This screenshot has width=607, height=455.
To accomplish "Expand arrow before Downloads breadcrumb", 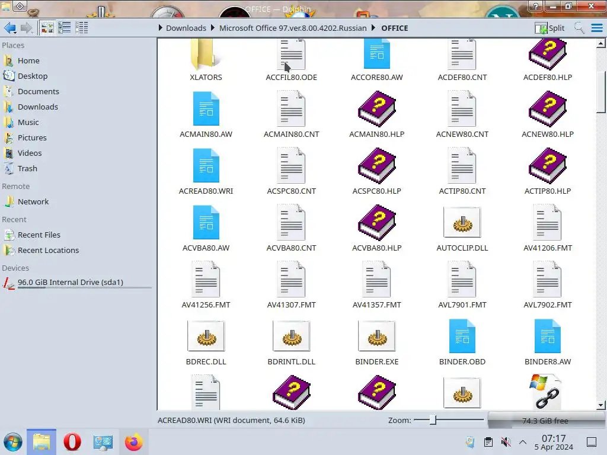I will click(161, 28).
